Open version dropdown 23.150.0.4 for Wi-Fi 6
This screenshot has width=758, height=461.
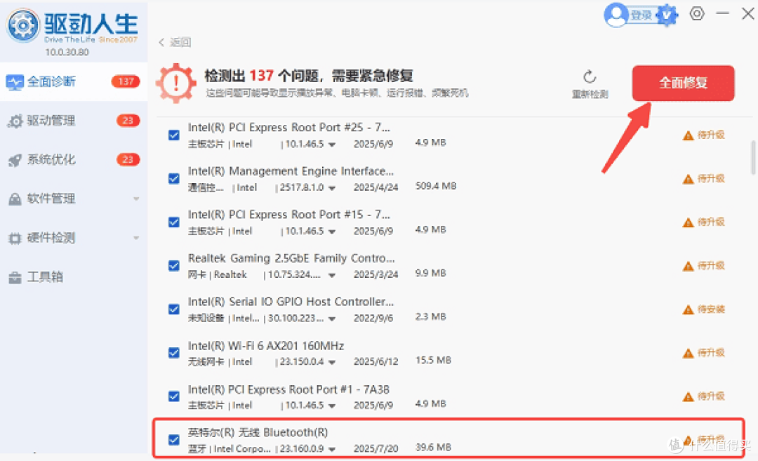(x=332, y=362)
